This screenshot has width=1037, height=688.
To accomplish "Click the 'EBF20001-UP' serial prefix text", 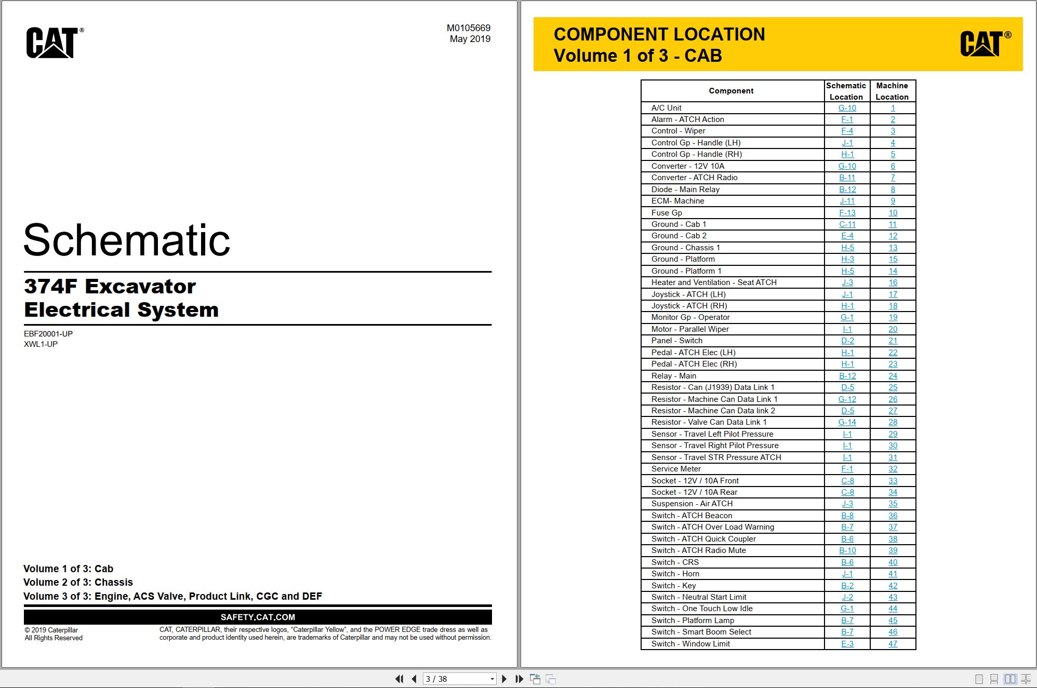I will [x=48, y=334].
